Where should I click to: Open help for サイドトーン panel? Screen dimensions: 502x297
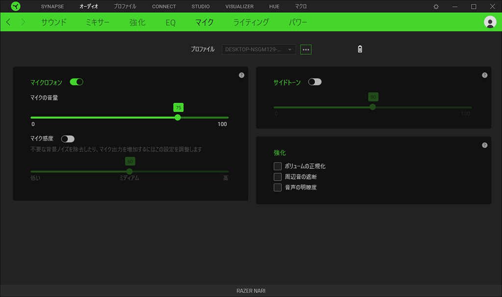coord(485,75)
